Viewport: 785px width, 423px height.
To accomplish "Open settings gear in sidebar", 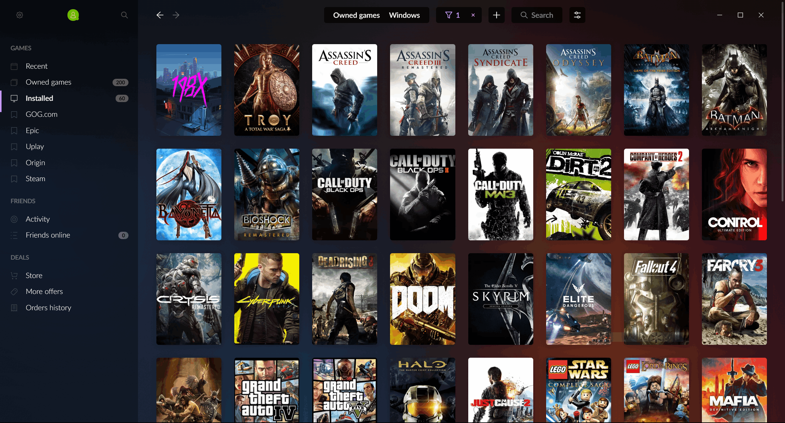I will click(x=20, y=15).
